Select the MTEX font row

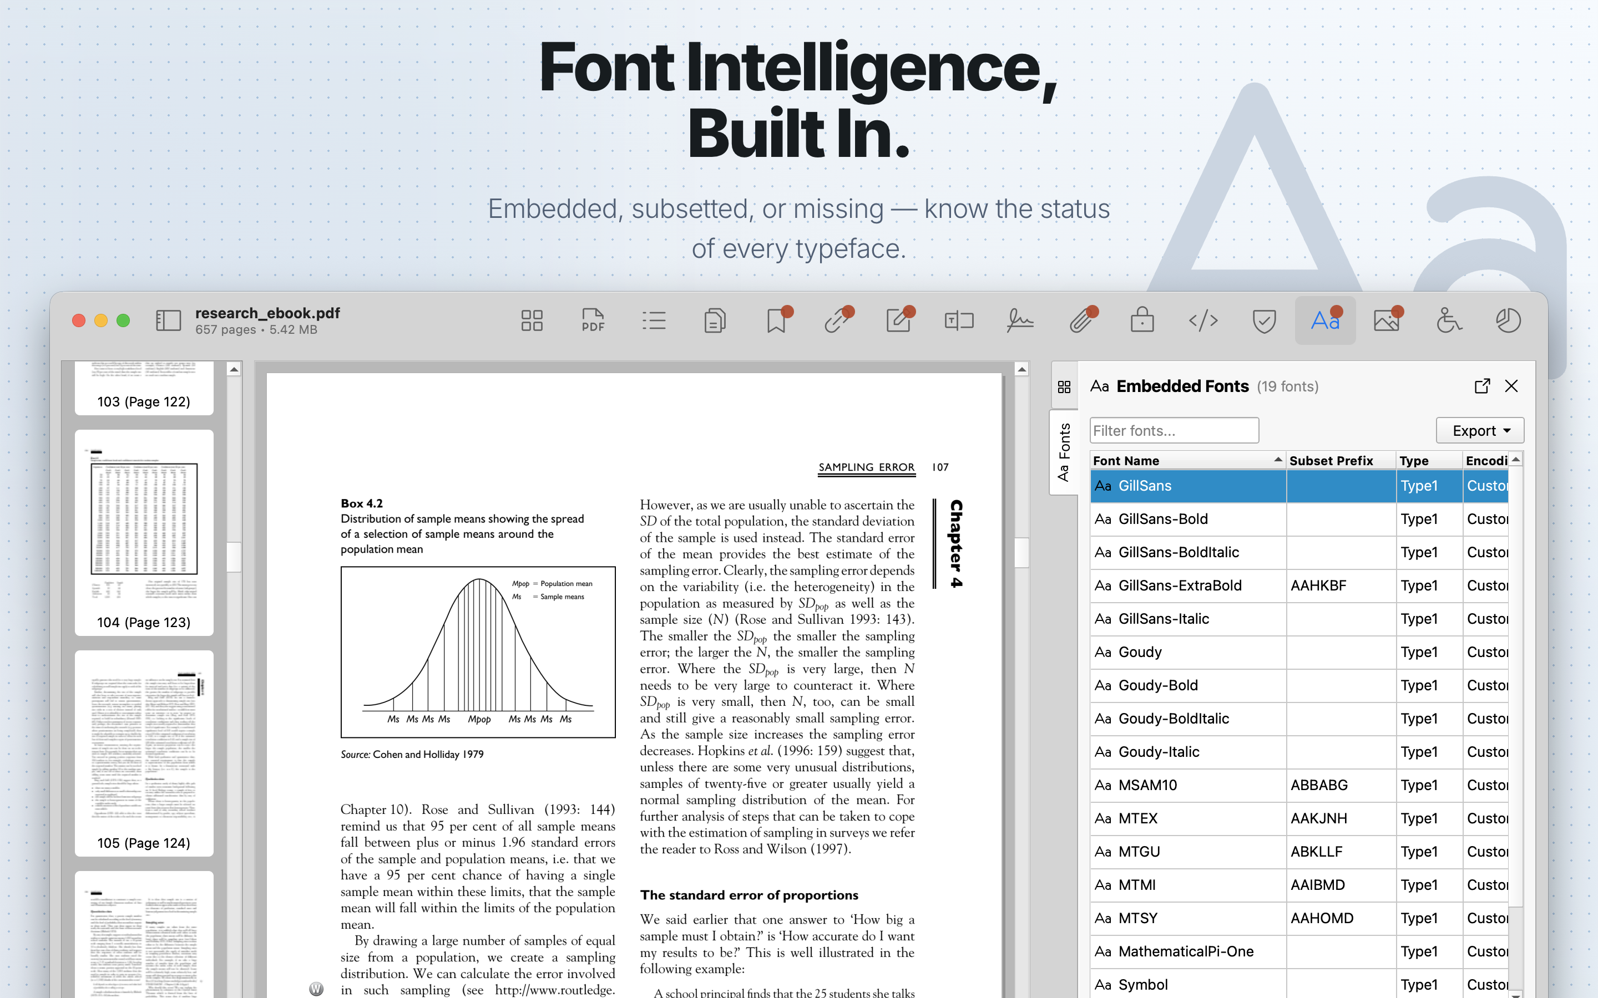1299,818
